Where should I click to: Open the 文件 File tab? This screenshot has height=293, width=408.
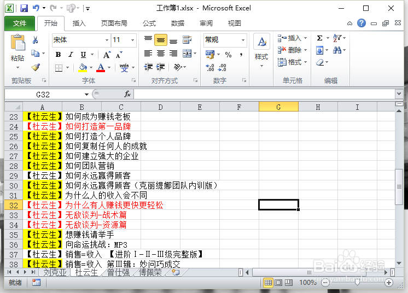(20, 24)
